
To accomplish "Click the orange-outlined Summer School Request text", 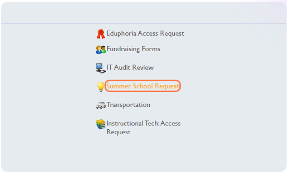I will click(x=143, y=86).
